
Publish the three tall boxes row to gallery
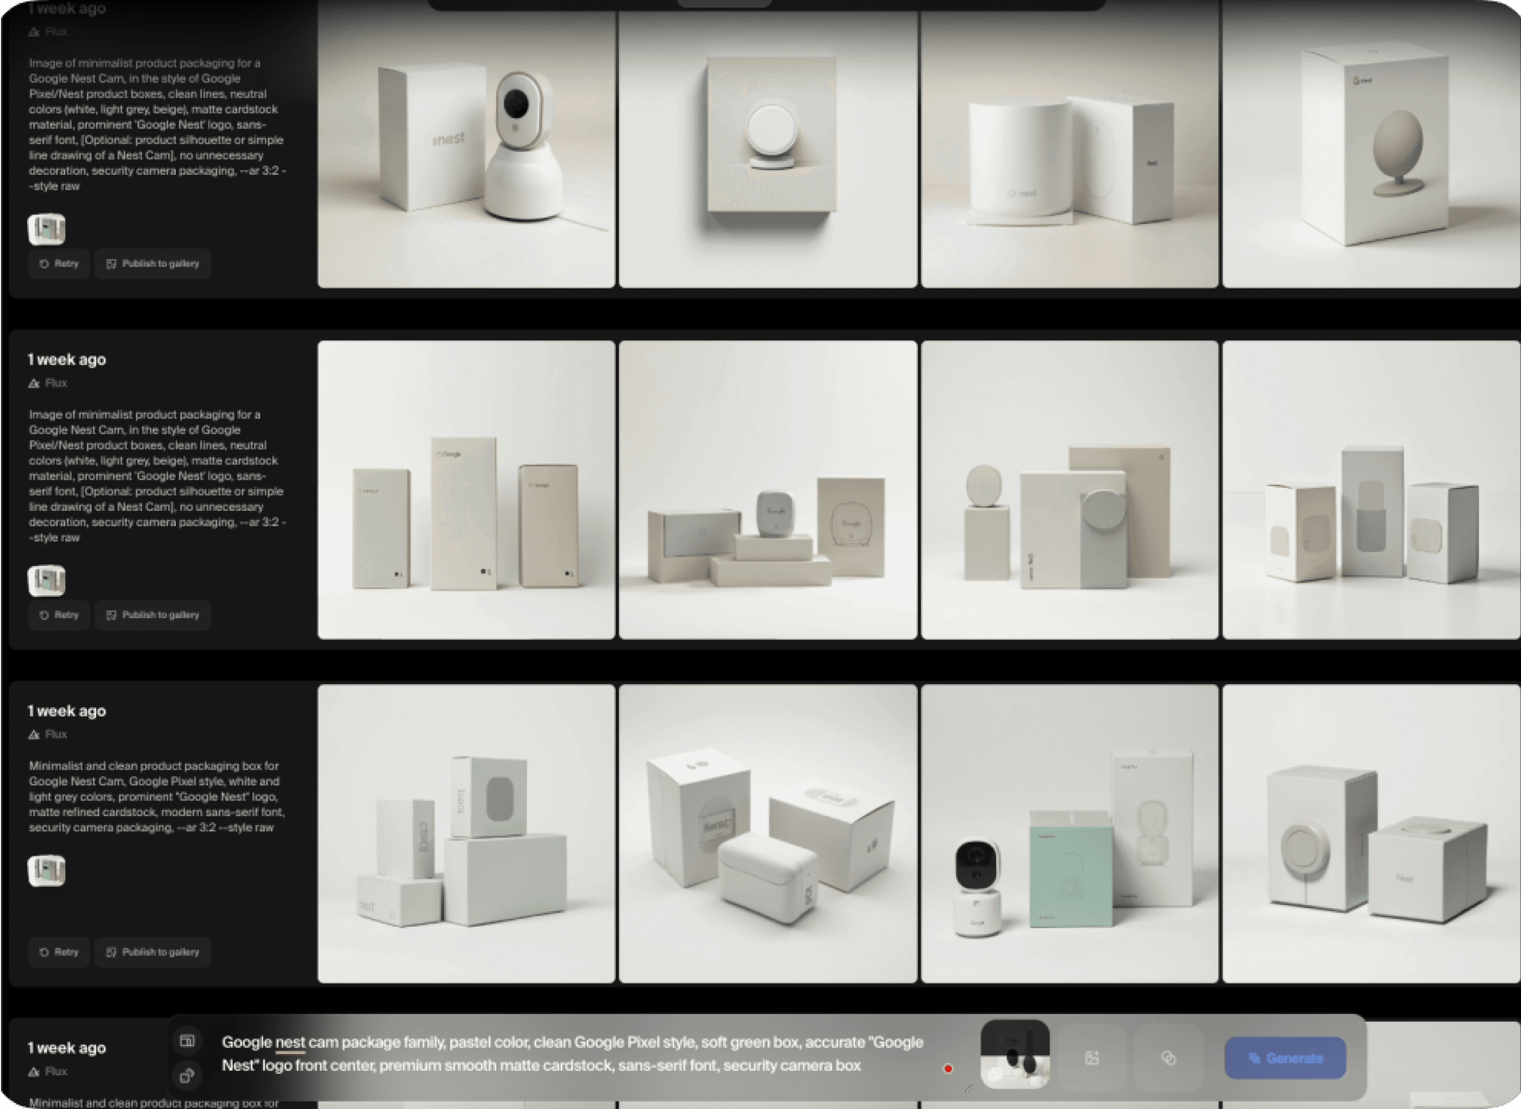pyautogui.click(x=152, y=615)
